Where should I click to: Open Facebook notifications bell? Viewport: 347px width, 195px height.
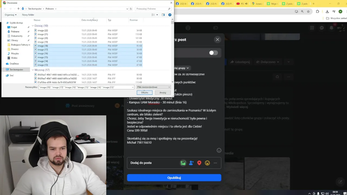click(x=332, y=28)
